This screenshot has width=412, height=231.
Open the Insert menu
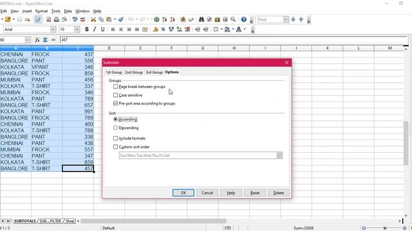tap(27, 11)
